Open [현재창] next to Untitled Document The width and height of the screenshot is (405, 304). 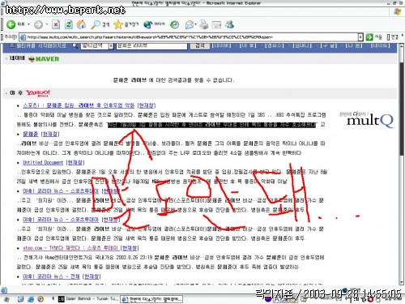[75, 162]
